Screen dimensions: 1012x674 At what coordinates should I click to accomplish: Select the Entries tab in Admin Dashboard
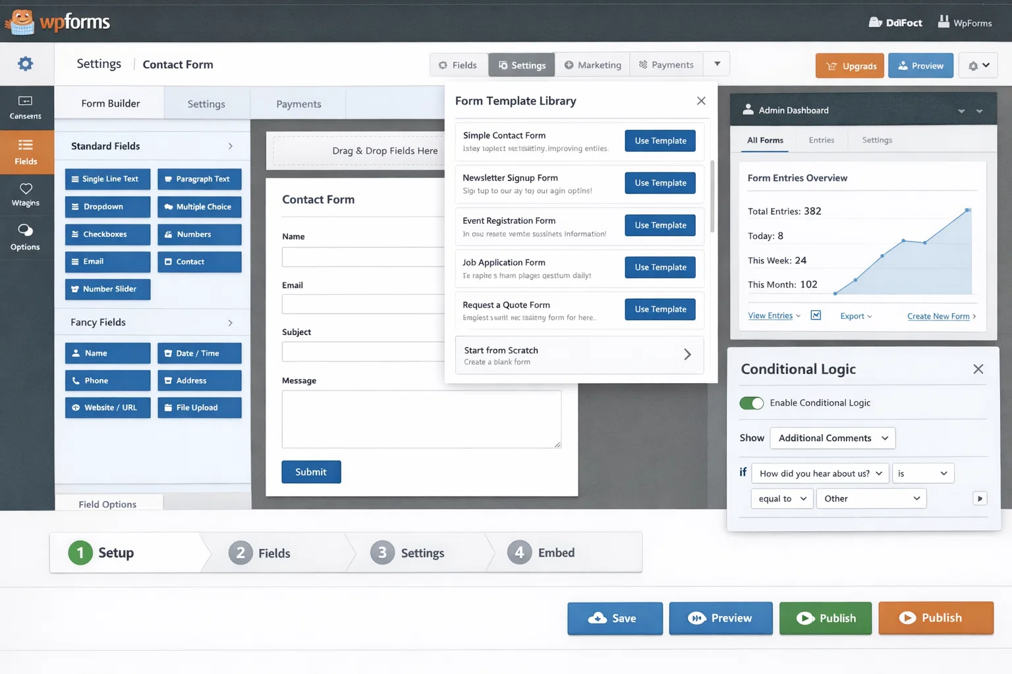point(821,140)
